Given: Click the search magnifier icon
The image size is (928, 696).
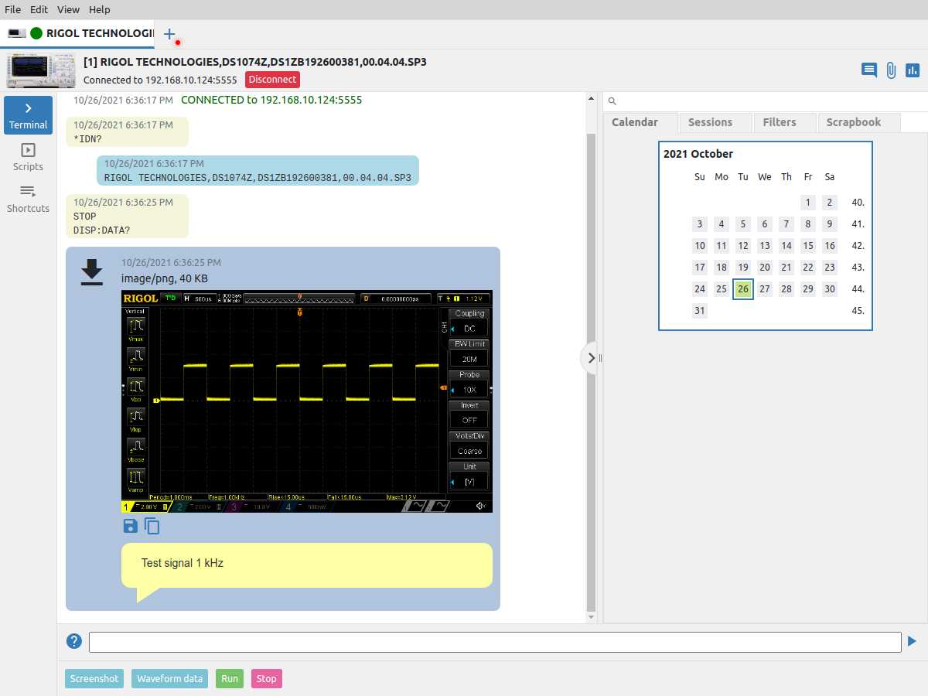Looking at the screenshot, I should [612, 101].
